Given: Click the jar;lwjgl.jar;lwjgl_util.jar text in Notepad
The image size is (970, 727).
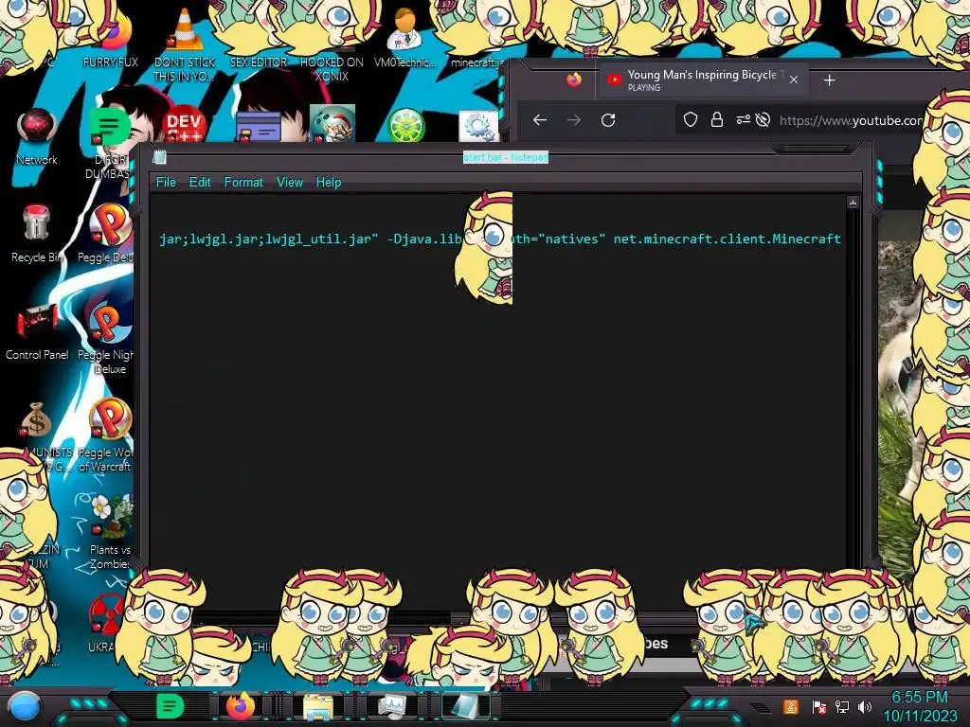Looking at the screenshot, I should click(x=268, y=239).
